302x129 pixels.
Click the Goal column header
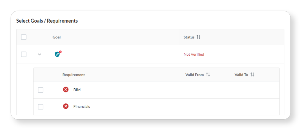[x=57, y=37]
